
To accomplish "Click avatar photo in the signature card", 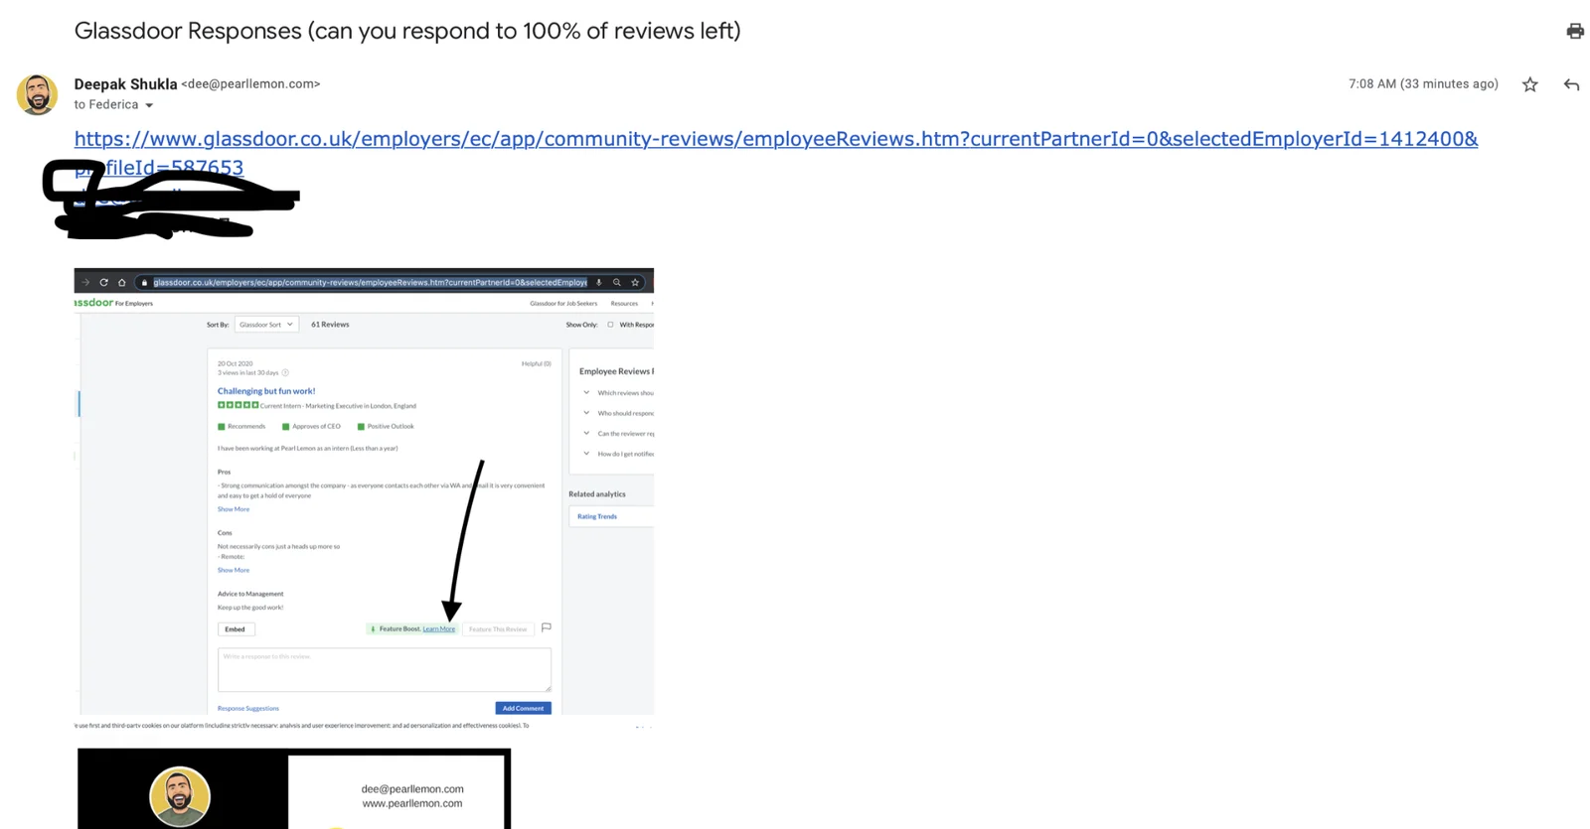I will click(x=180, y=796).
